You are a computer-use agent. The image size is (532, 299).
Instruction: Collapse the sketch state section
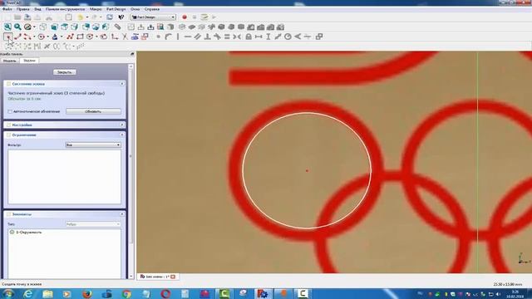pos(122,83)
